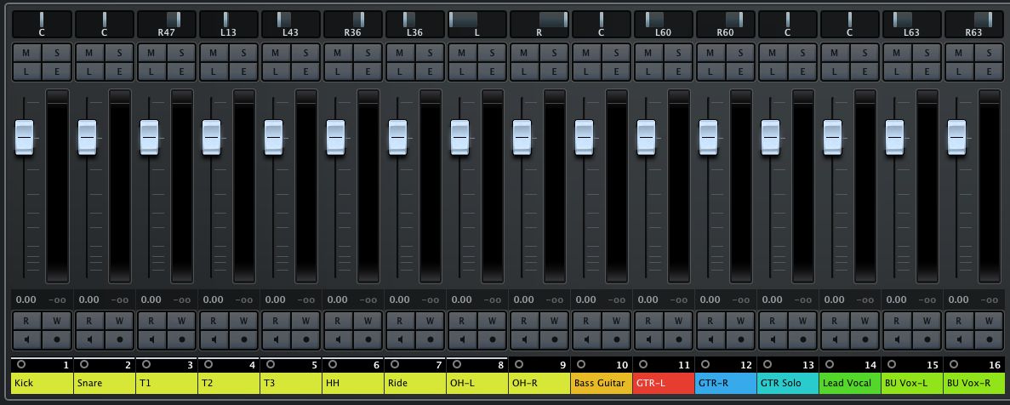Enable Listen on the Ride channel
Viewport: 1010px width, 405px height.
click(399, 71)
